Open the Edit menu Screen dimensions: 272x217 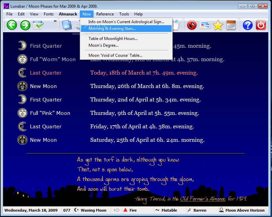tap(21, 14)
